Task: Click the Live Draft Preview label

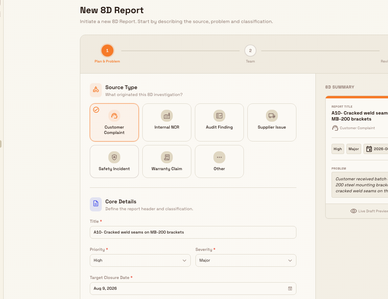Action: pos(373,211)
